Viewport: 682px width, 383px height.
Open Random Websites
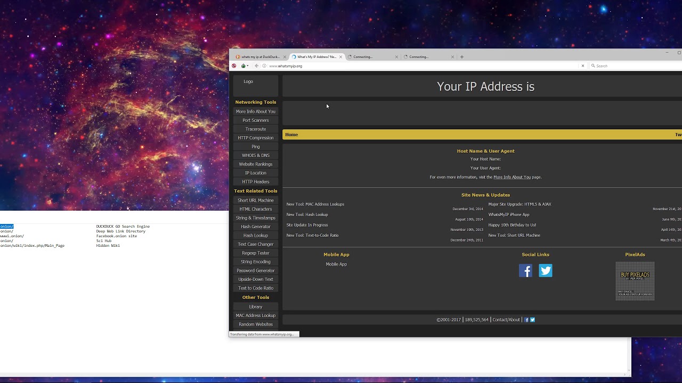click(x=256, y=324)
